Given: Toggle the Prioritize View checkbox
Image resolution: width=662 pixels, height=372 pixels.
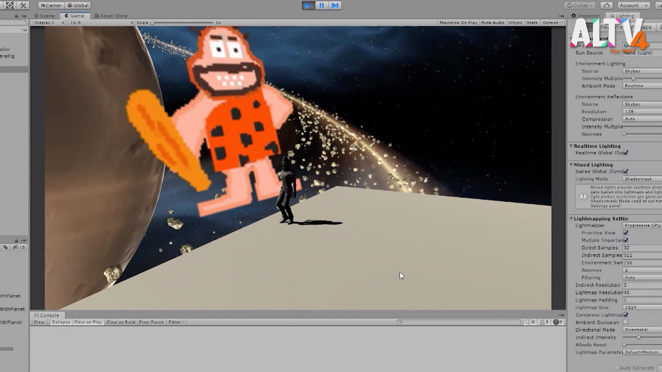Looking at the screenshot, I should (626, 233).
